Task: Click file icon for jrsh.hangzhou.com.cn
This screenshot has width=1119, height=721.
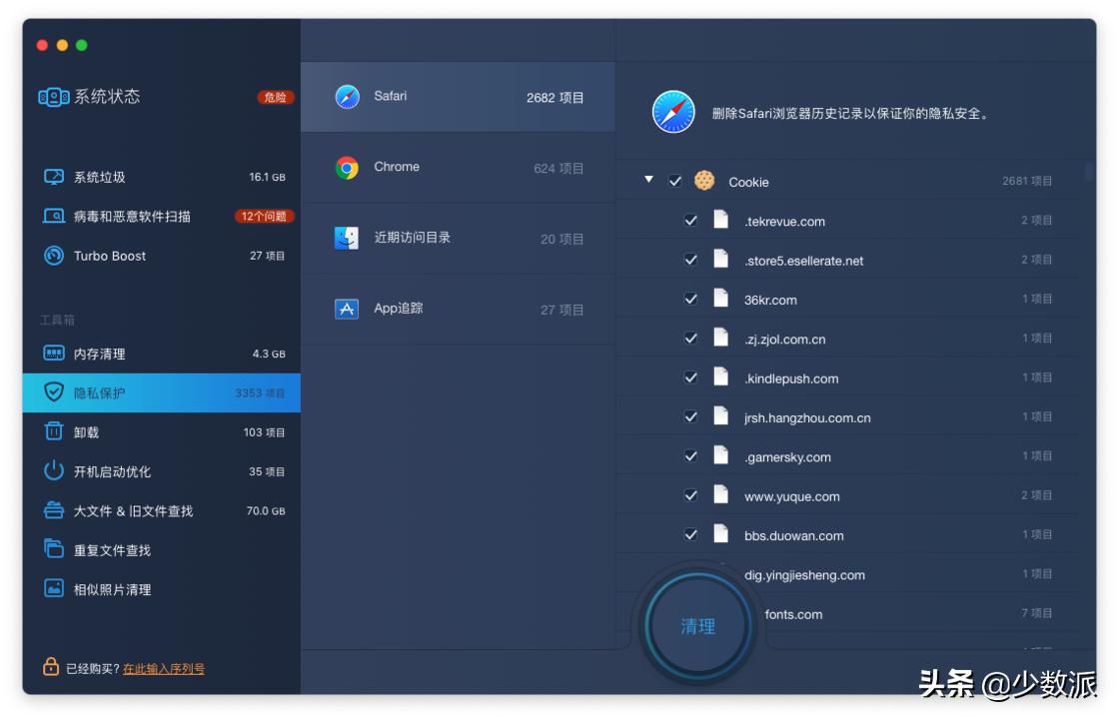Action: tap(721, 415)
